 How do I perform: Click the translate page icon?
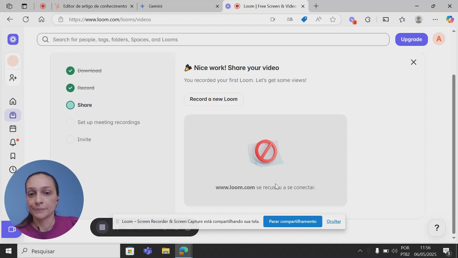point(290,19)
